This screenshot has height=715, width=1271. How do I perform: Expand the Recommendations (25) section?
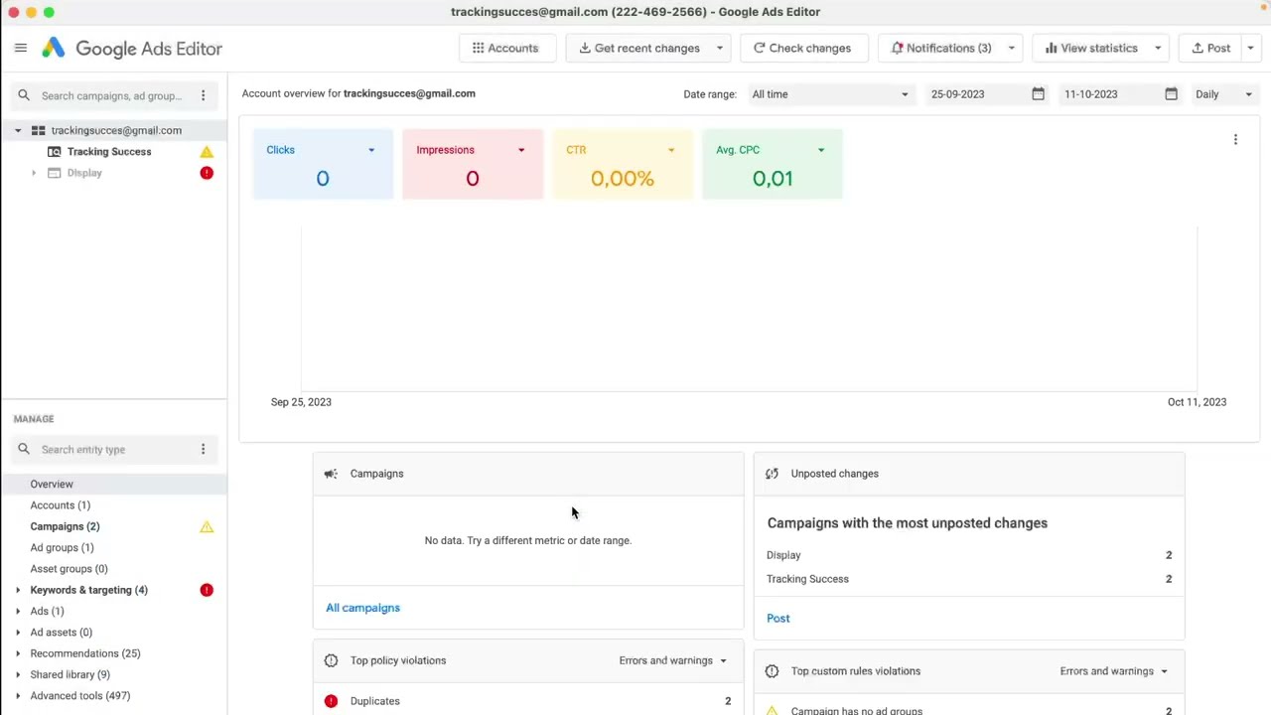pyautogui.click(x=18, y=653)
